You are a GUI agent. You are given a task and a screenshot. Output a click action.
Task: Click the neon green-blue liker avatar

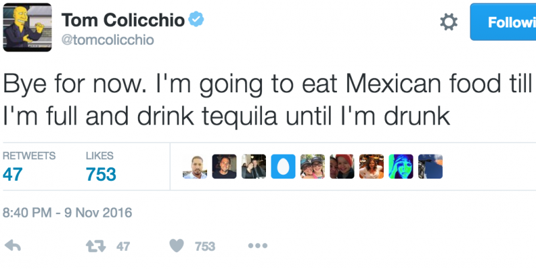pos(401,167)
